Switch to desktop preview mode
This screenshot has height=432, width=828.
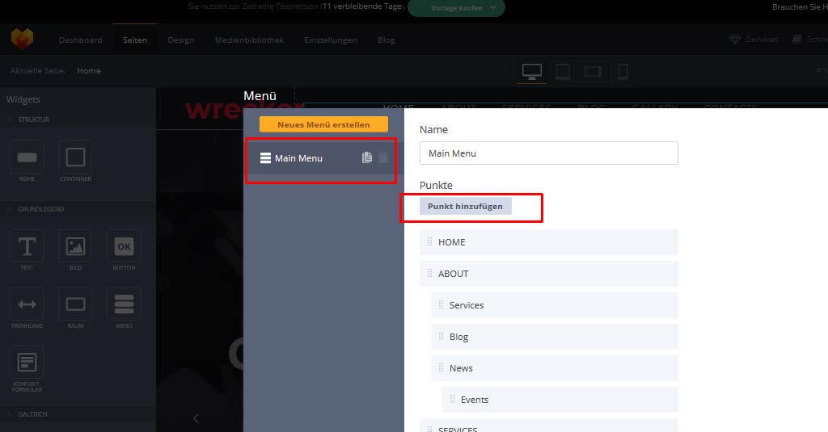point(531,71)
